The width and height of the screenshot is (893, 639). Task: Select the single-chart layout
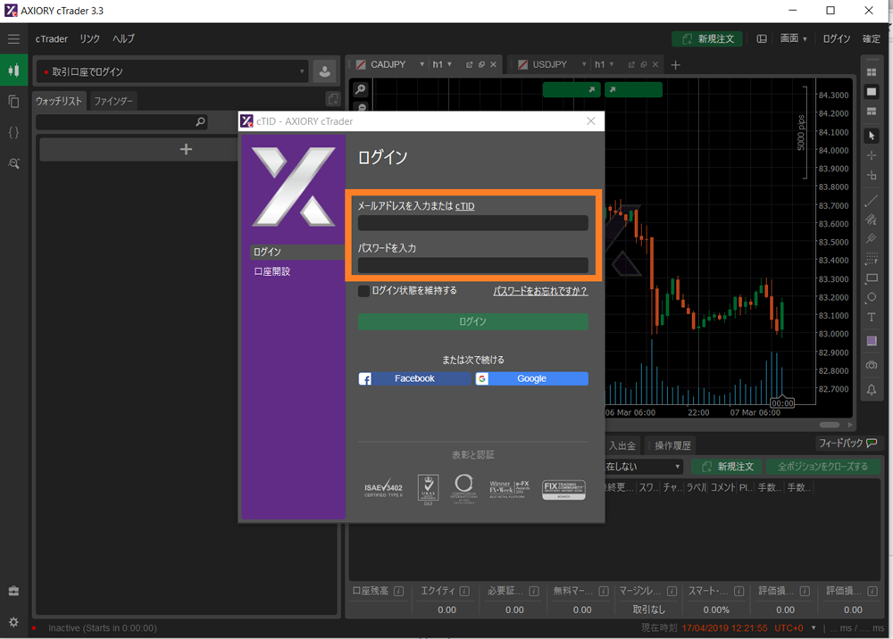coord(872,92)
